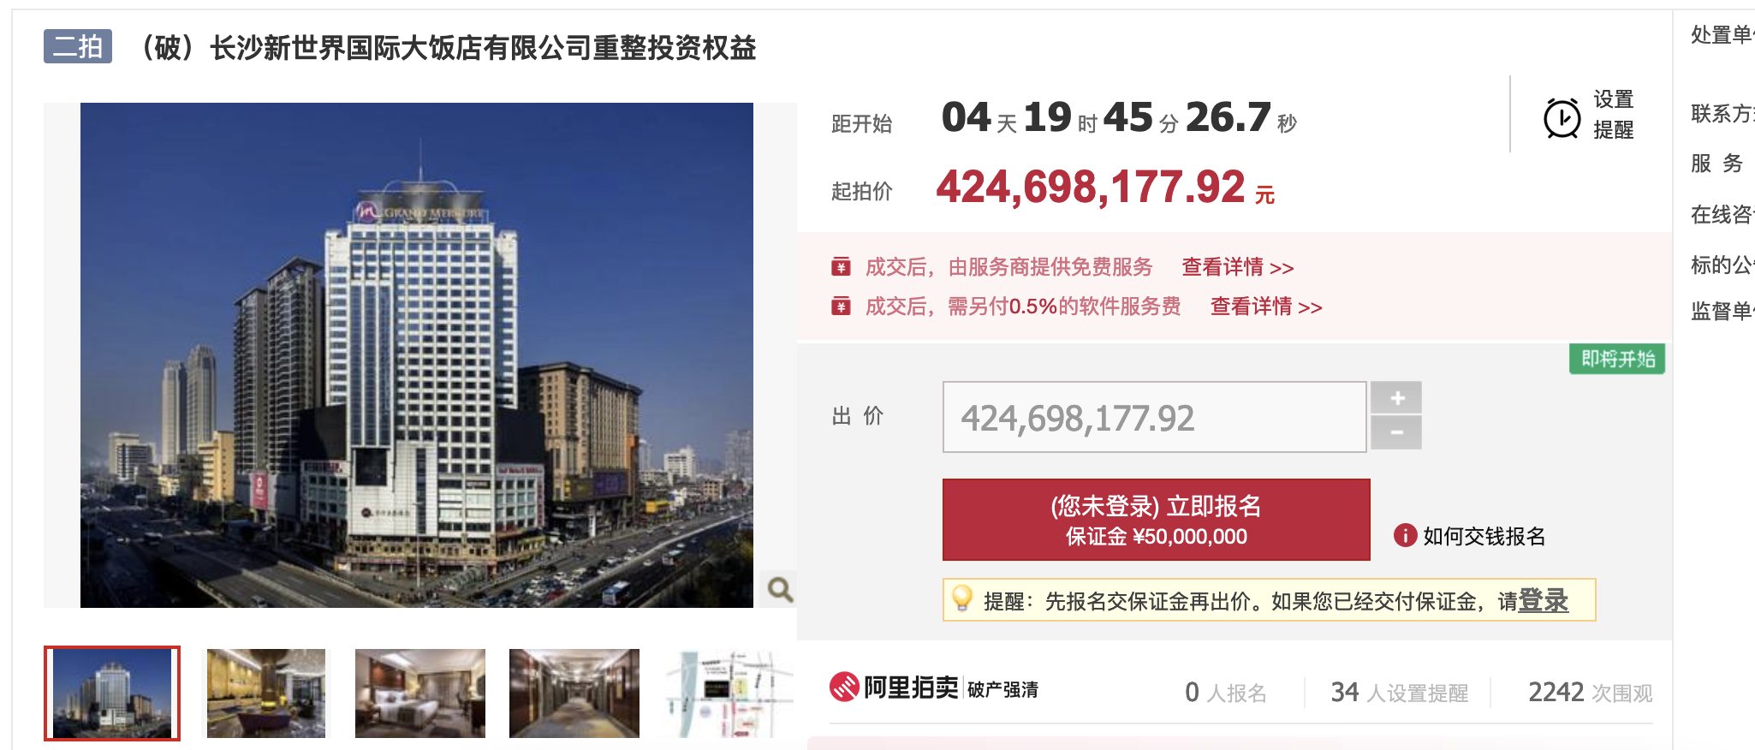Increase bid with the plus button
Viewport: 1755px width, 750px height.
pyautogui.click(x=1396, y=398)
